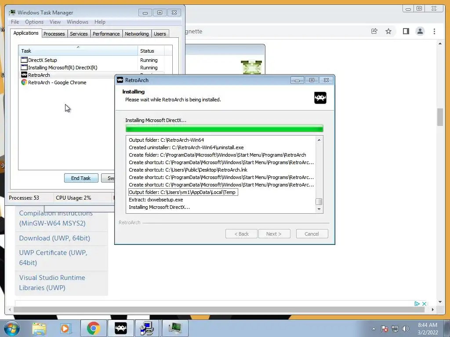Open Compilation Instructions (MinGW-W64 MSYS2) link
Screen dimensions: 450x337
tap(56, 219)
